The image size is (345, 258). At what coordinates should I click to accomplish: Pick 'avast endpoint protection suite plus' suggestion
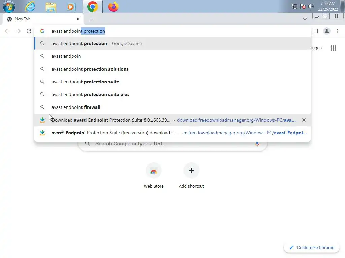(x=172, y=94)
